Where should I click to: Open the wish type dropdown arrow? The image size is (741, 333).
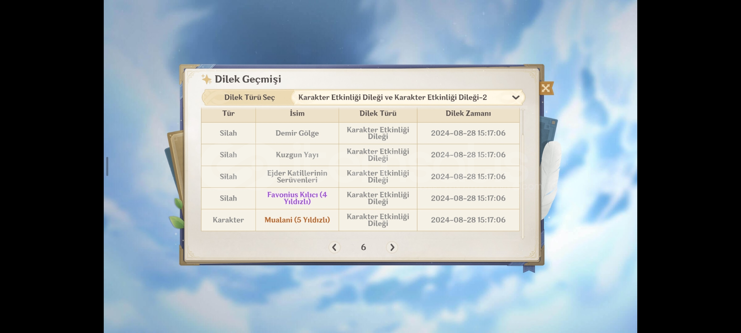pos(516,97)
